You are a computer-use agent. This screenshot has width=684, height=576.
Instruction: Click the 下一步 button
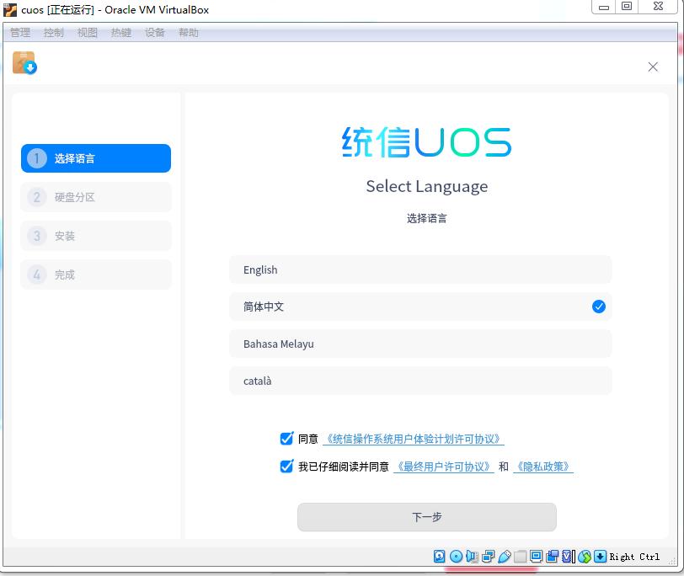point(426,516)
